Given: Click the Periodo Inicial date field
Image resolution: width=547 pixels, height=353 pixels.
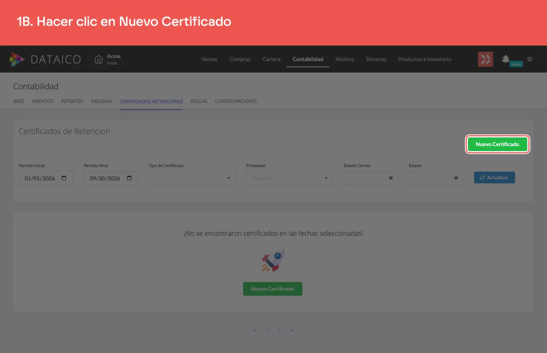Looking at the screenshot, I should click(x=46, y=178).
